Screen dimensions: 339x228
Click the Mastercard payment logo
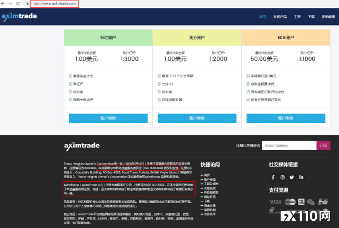(290, 202)
